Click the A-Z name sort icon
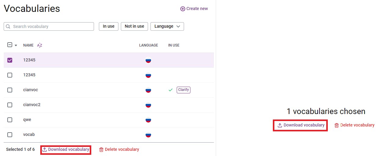The height and width of the screenshot is (156, 376). pos(40,45)
